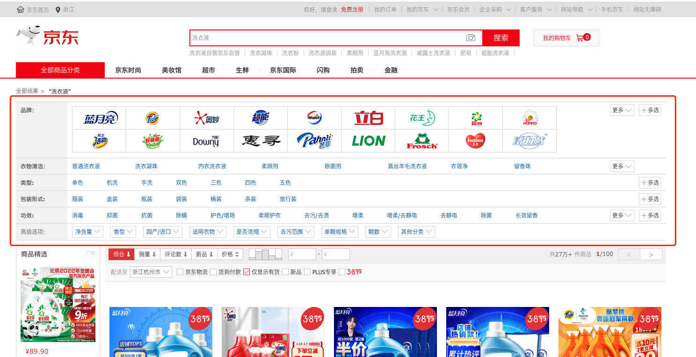Enable the 京东物流 checkbox
The image size is (696, 357).
180,272
